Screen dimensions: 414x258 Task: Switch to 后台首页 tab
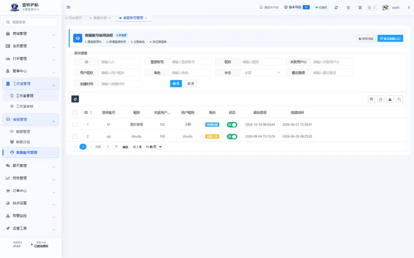click(74, 18)
